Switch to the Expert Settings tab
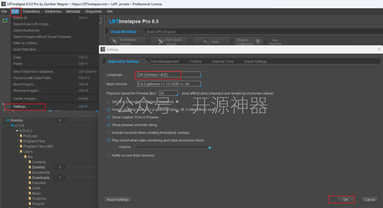The width and height of the screenshot is (383, 208). pyautogui.click(x=255, y=62)
